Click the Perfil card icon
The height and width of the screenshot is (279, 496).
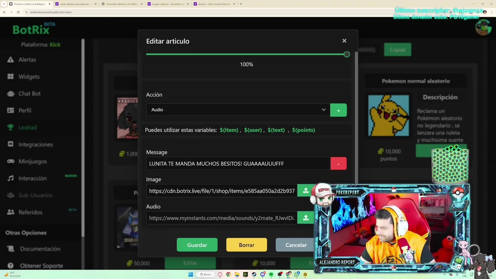(x=10, y=110)
